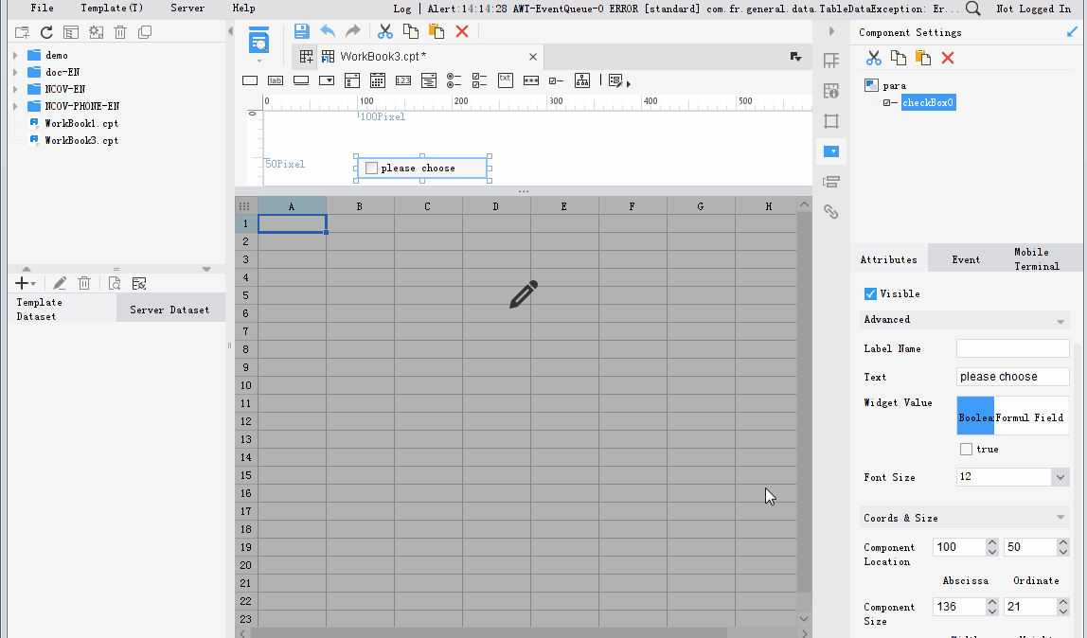This screenshot has width=1087, height=638.
Task: Uncheck the Visible attribute checkbox
Action: [870, 293]
